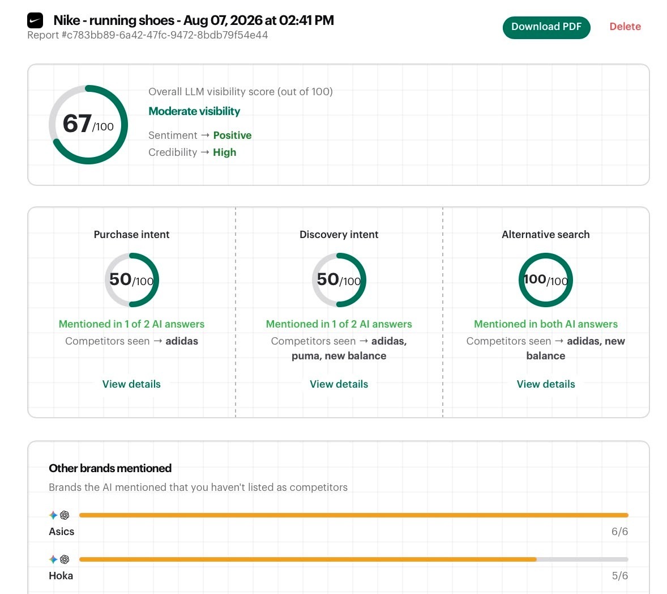The image size is (667, 594).
Task: Click the 'Hoka' brand name
Action: [61, 576]
